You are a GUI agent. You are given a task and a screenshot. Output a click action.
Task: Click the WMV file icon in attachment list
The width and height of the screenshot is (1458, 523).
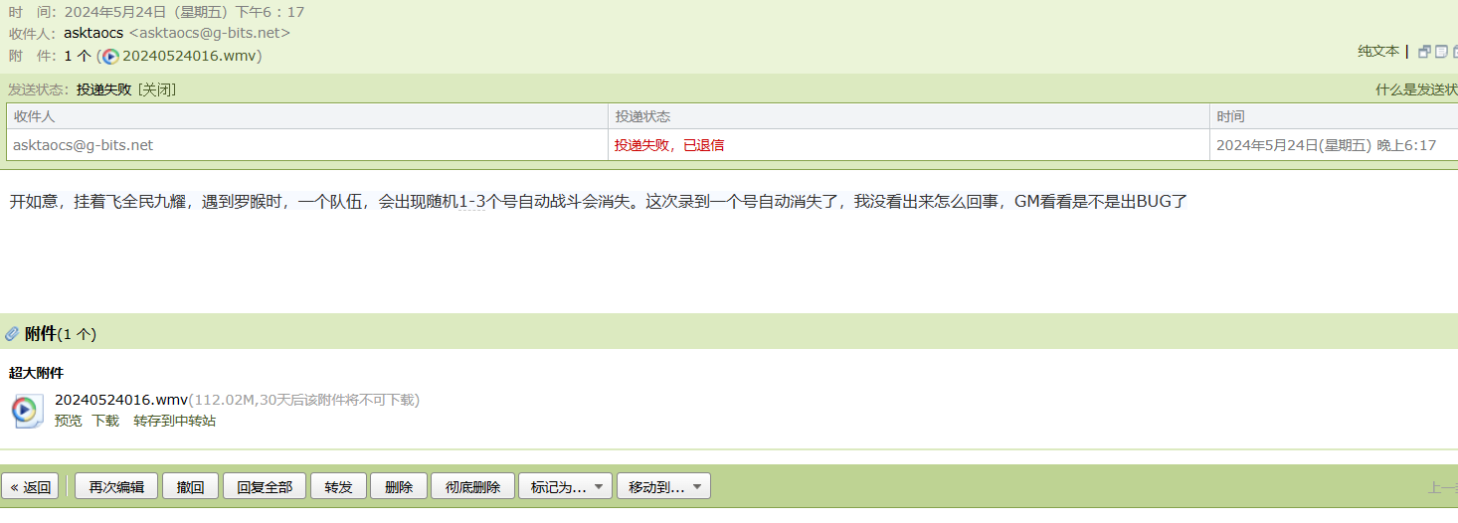click(x=27, y=411)
